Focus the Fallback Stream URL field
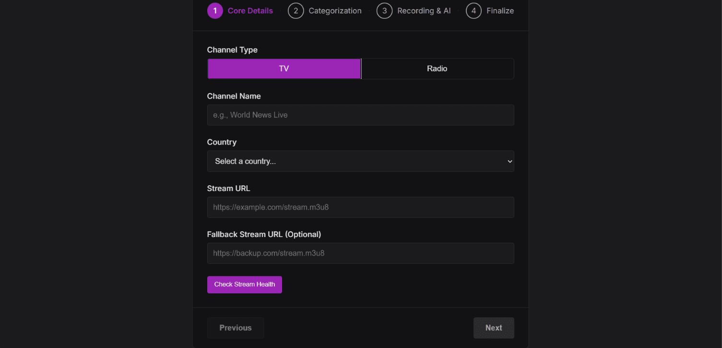The image size is (722, 348). pyautogui.click(x=360, y=253)
